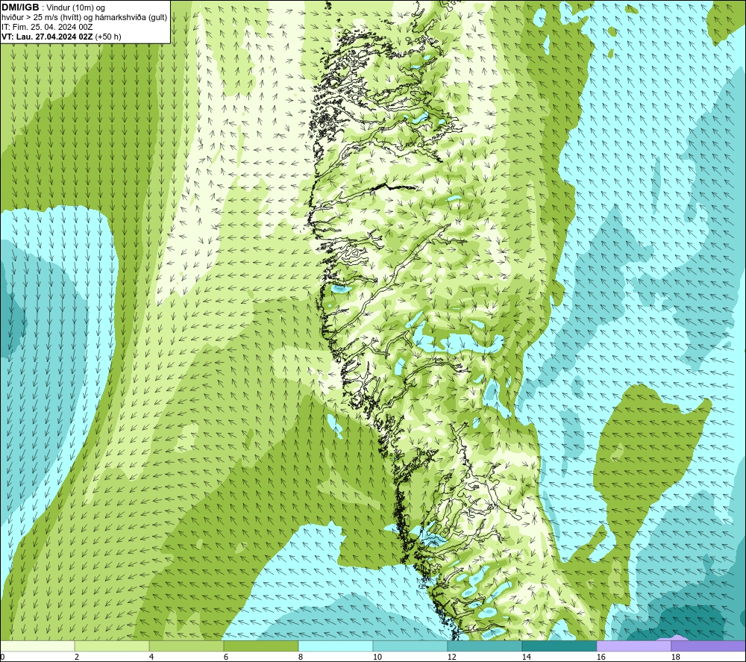Click the legend scale label '12'
The width and height of the screenshot is (746, 662).
tap(452, 657)
